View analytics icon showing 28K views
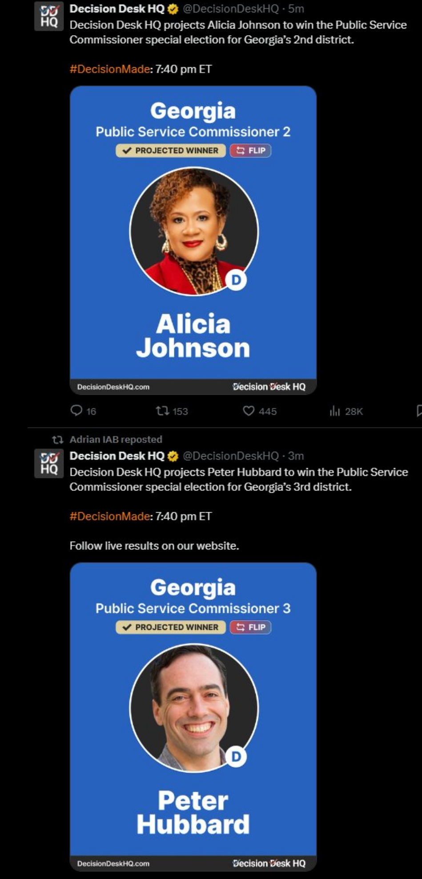Image resolution: width=422 pixels, height=879 pixels. point(334,411)
